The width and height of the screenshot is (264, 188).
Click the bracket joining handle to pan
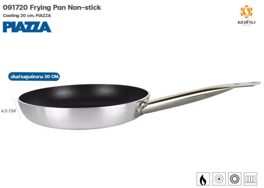141,108
